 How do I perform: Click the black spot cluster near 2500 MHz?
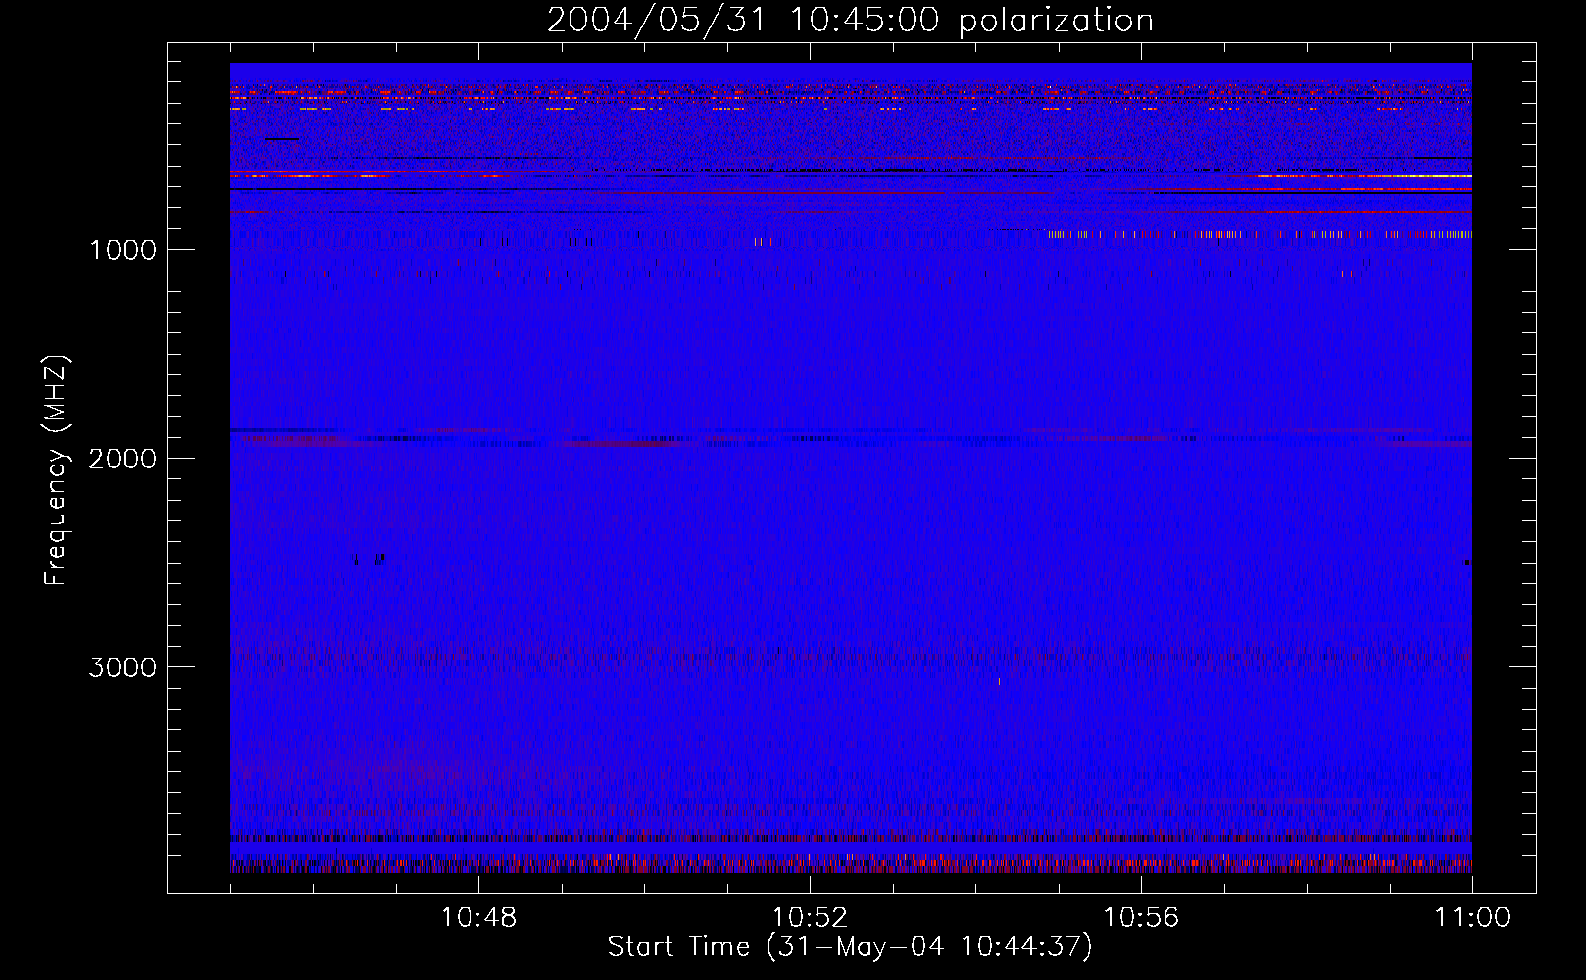click(371, 560)
